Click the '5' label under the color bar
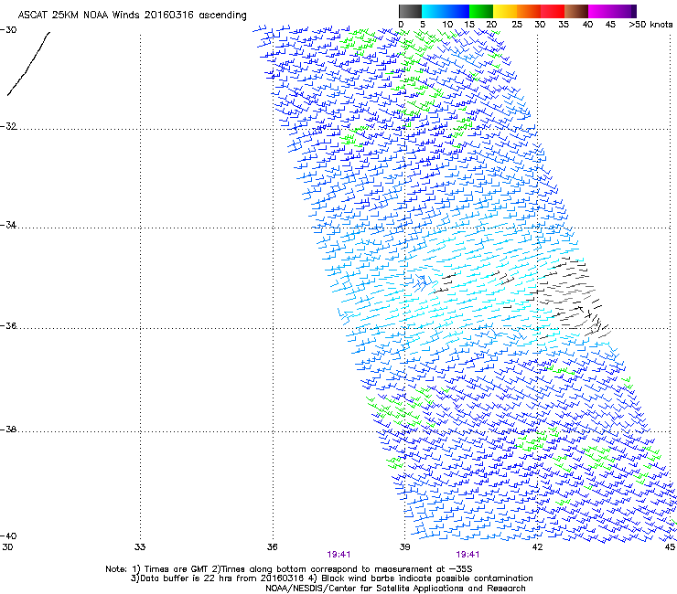Image resolution: width=677 pixels, height=594 pixels. [x=423, y=25]
